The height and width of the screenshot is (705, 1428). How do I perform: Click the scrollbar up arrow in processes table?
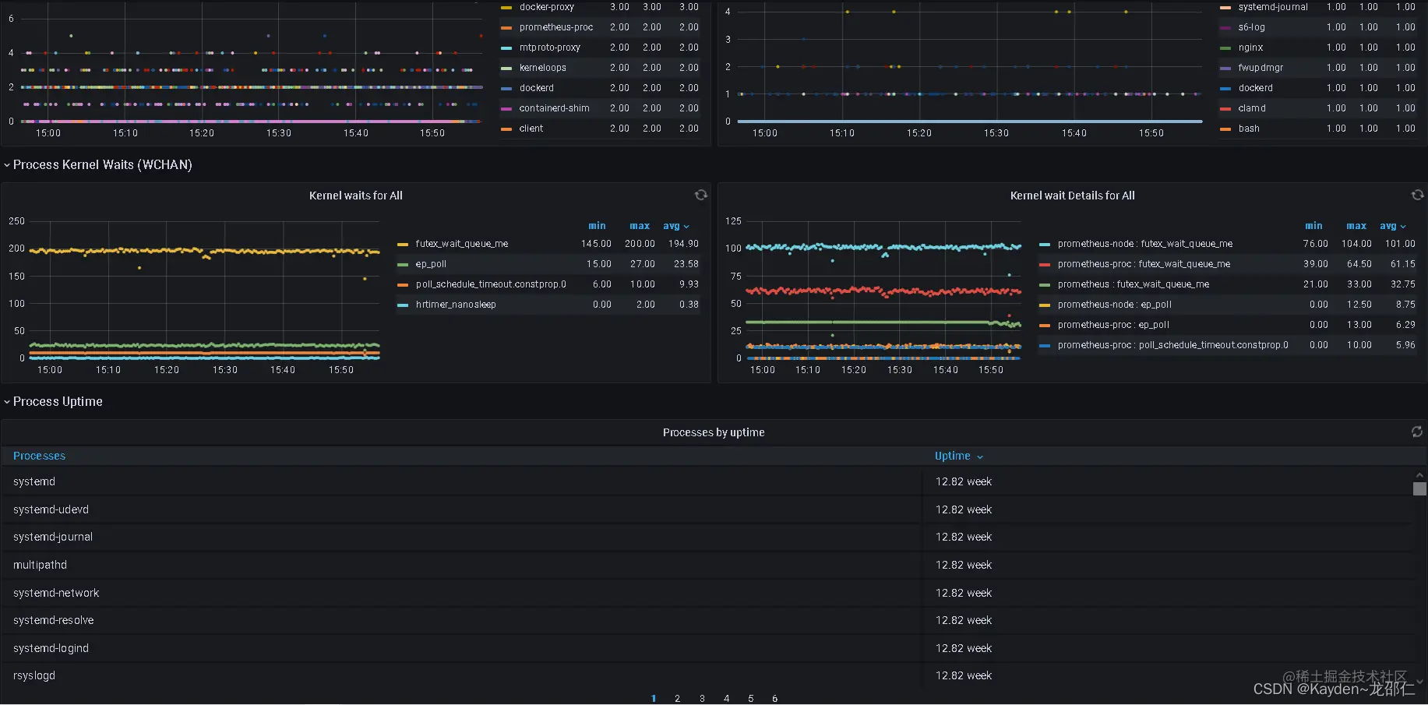click(1419, 474)
